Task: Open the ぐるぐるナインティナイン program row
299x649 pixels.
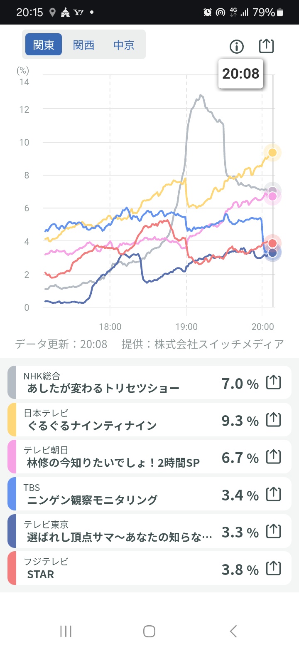Action: click(x=92, y=425)
